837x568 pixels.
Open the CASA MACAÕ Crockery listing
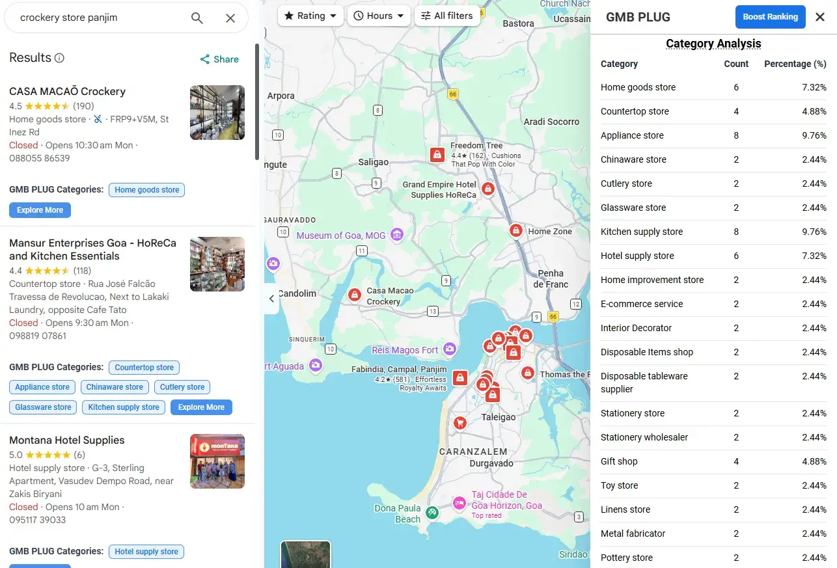coord(67,91)
